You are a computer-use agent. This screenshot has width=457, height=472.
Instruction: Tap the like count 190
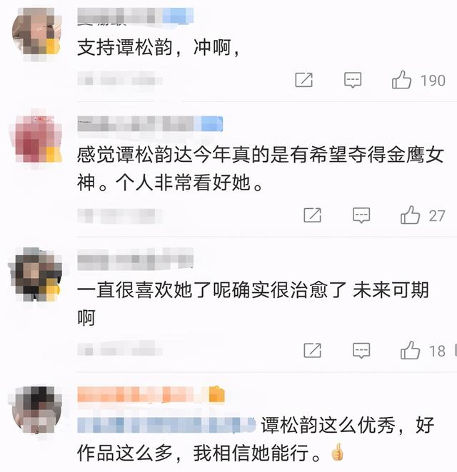click(433, 81)
